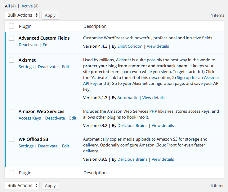Open the Elliot Condon author link
The image size is (228, 192).
[130, 46]
